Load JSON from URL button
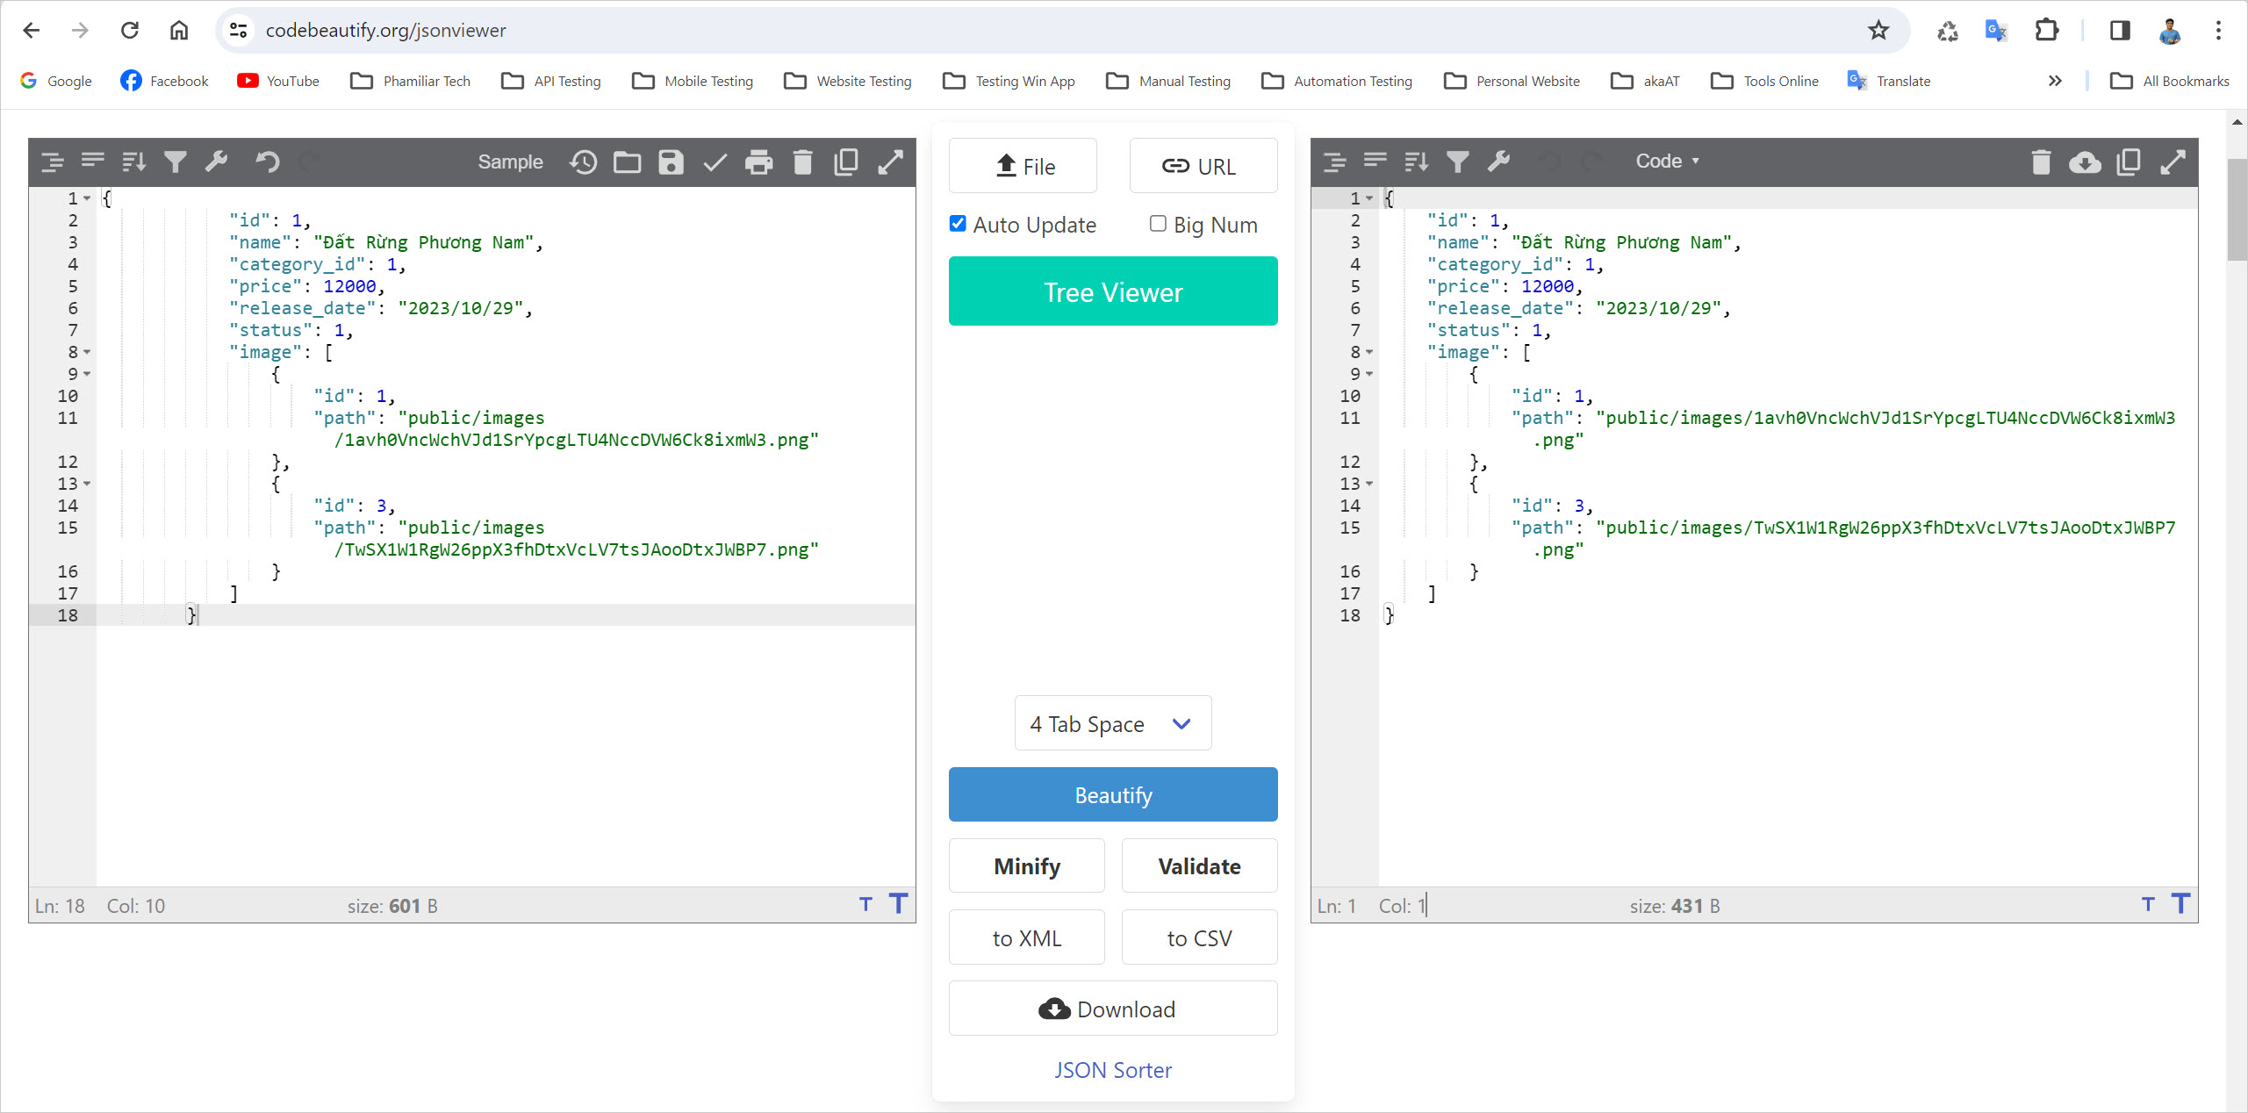The height and width of the screenshot is (1113, 2248). [x=1203, y=165]
